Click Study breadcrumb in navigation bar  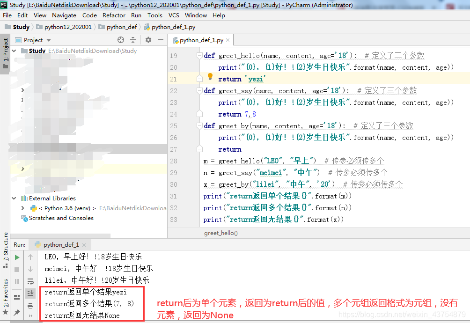pos(17,27)
